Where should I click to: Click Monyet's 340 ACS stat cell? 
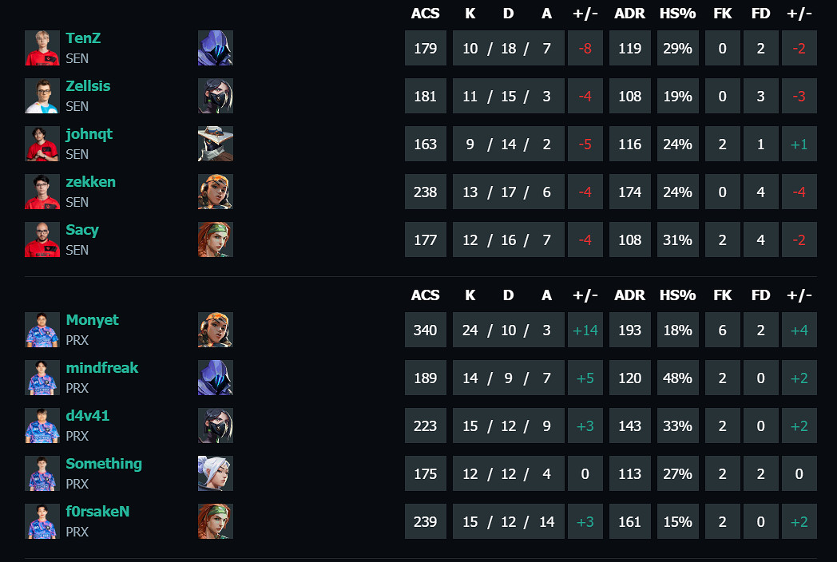coord(426,330)
